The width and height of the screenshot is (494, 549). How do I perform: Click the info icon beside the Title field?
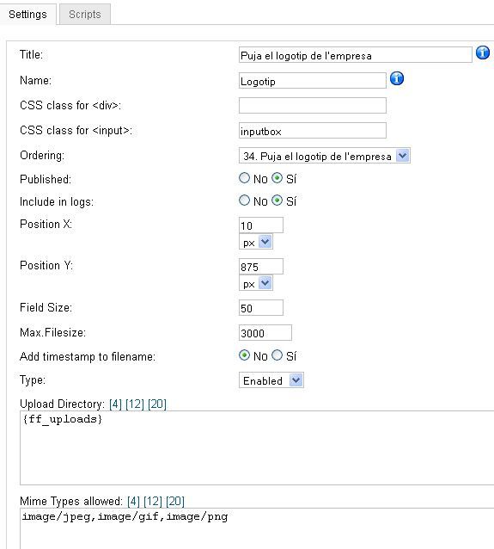(483, 53)
